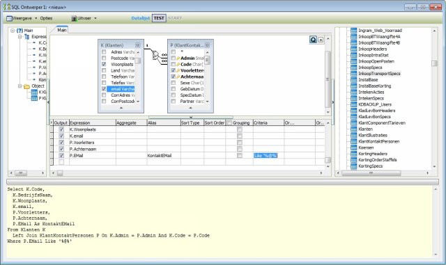The height and width of the screenshot is (265, 446).
Task: Click the table icon for KortingSpecs
Action: 353,166
